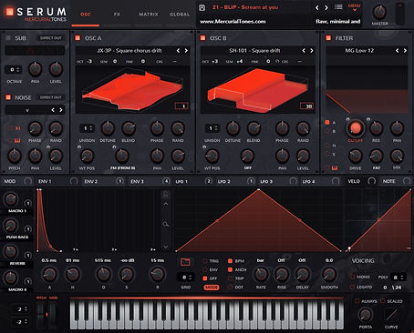Toggle LFO ANCH checkbox

[230, 269]
